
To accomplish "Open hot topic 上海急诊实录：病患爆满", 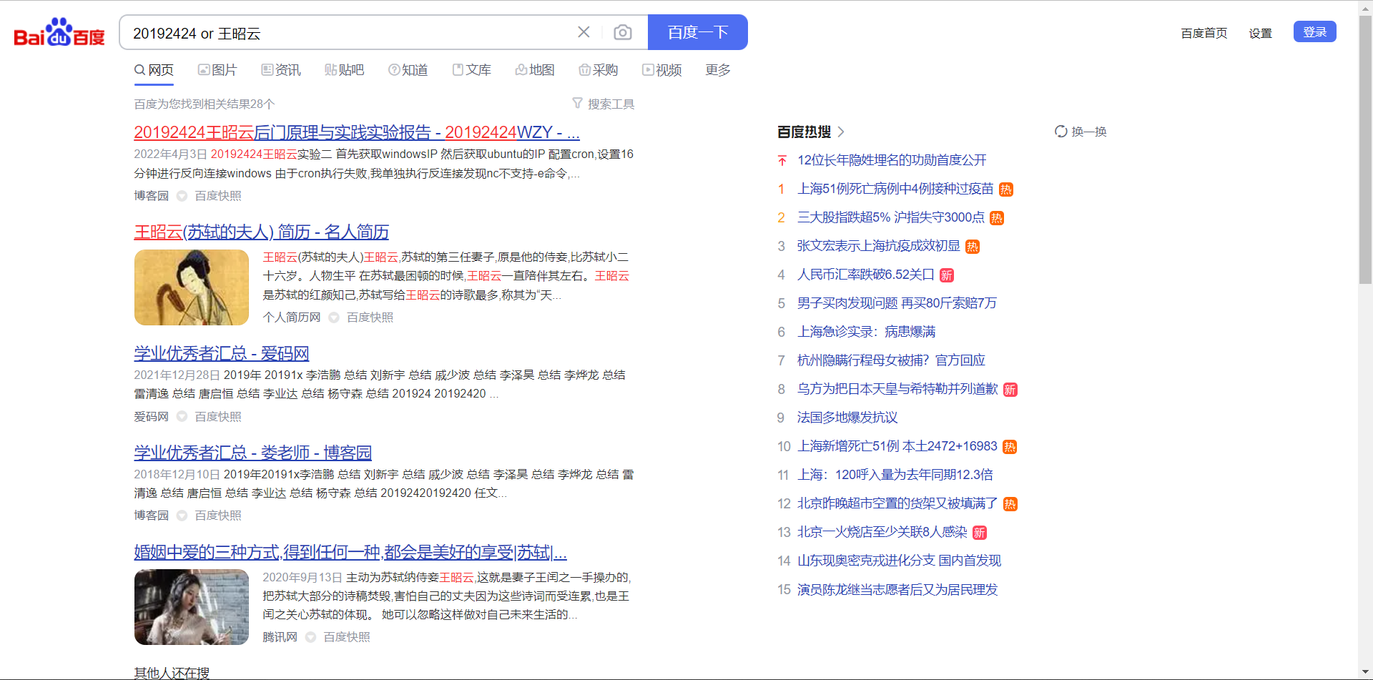I will (867, 332).
